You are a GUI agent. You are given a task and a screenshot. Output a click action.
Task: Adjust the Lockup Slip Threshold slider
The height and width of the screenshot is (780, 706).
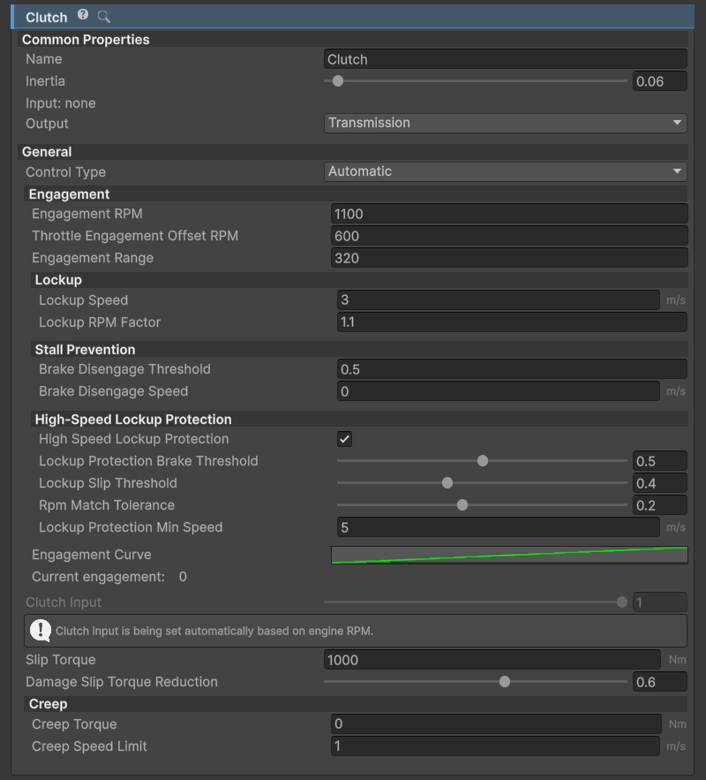[x=482, y=483]
